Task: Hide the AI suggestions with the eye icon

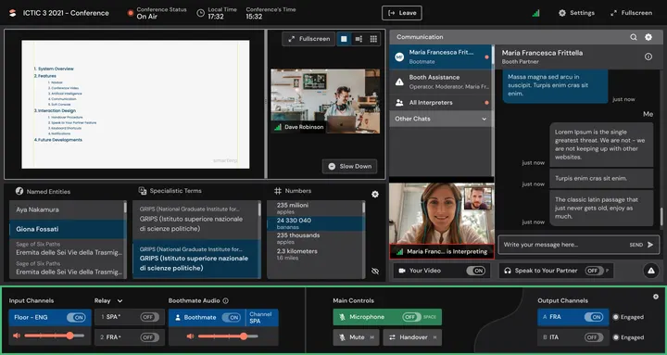Action: tap(375, 272)
